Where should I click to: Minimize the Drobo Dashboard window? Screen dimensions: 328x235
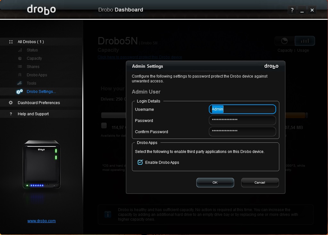(x=302, y=10)
